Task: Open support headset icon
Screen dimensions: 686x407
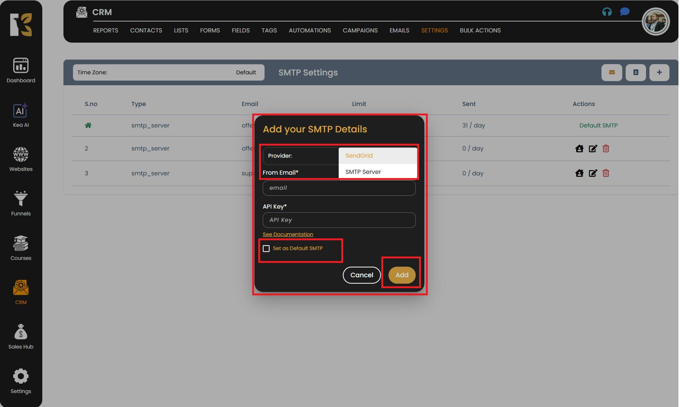Action: pos(607,12)
